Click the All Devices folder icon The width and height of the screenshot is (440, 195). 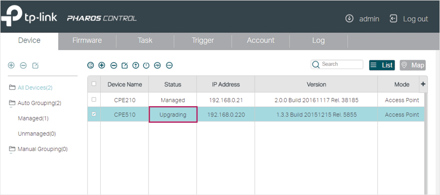pyautogui.click(x=12, y=87)
